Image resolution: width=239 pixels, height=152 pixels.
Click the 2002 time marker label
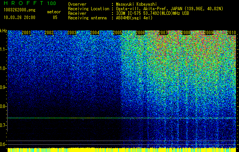(49, 33)
